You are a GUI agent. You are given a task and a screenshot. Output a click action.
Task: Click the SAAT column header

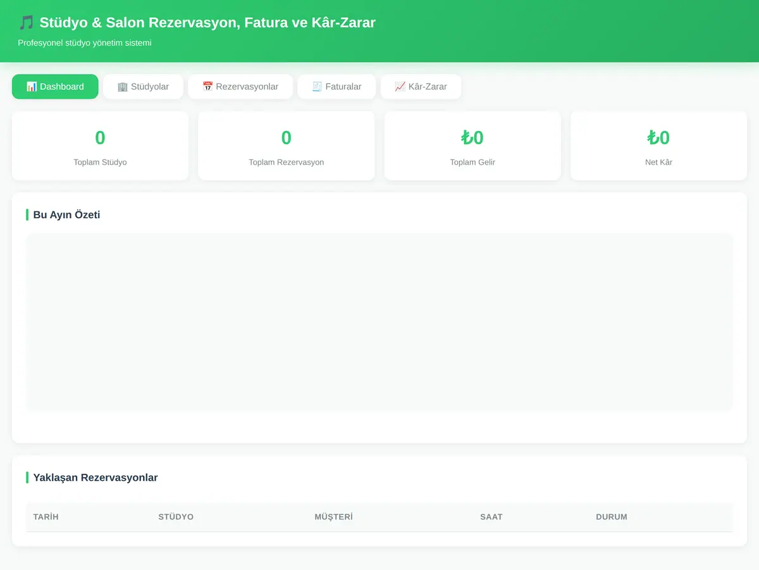(491, 517)
